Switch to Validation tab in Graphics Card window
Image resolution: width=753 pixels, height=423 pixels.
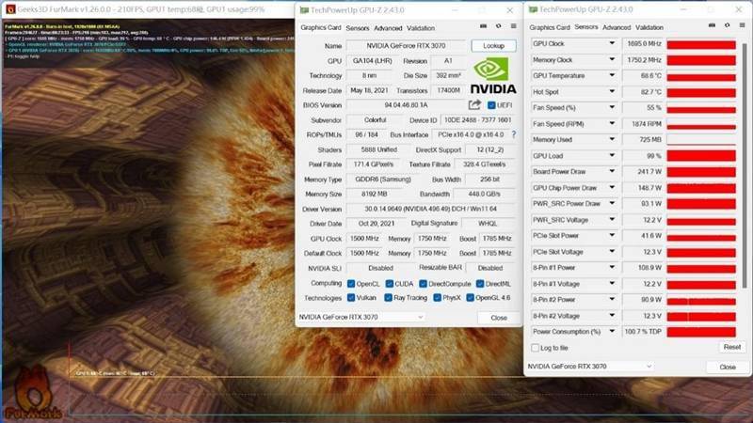click(421, 28)
